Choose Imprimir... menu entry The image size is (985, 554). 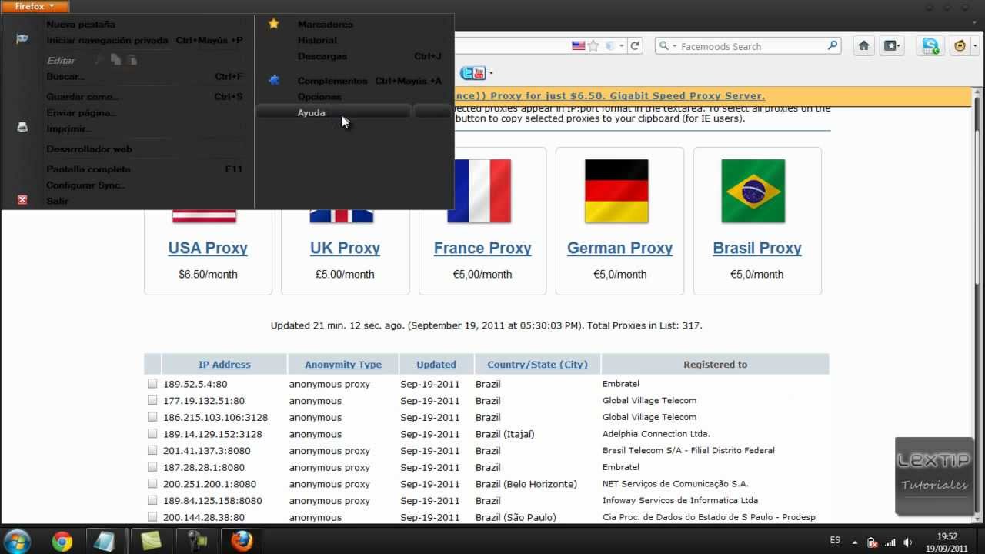69,128
